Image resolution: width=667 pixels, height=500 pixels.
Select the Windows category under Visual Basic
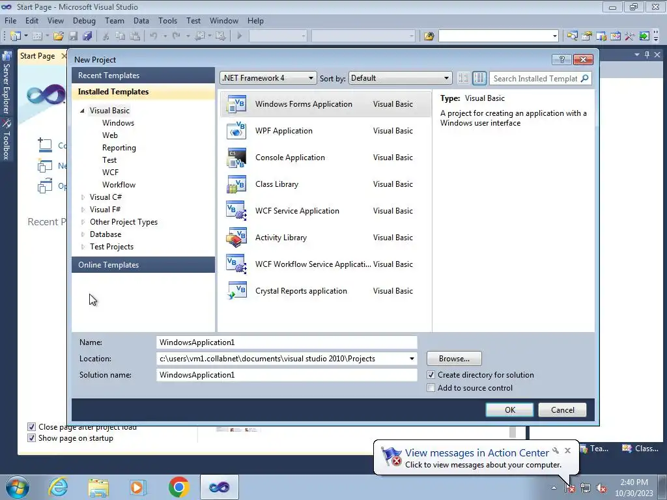point(119,123)
